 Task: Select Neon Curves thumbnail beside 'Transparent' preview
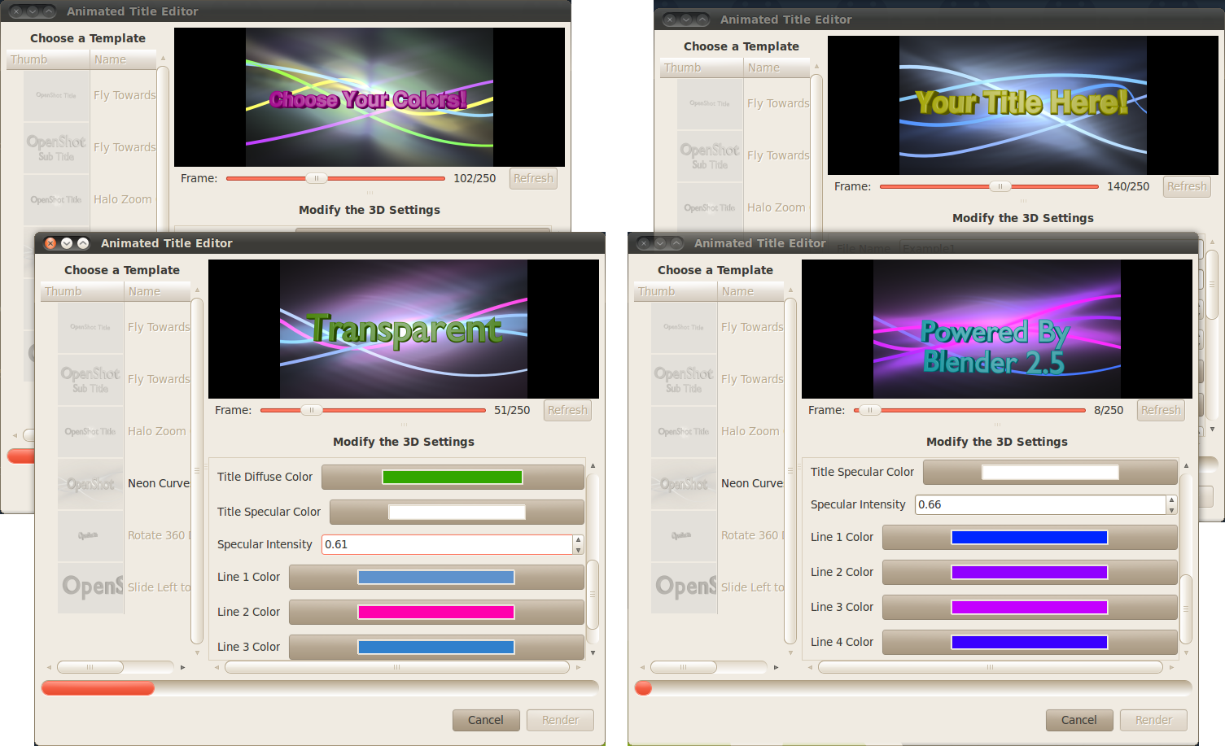click(x=90, y=484)
